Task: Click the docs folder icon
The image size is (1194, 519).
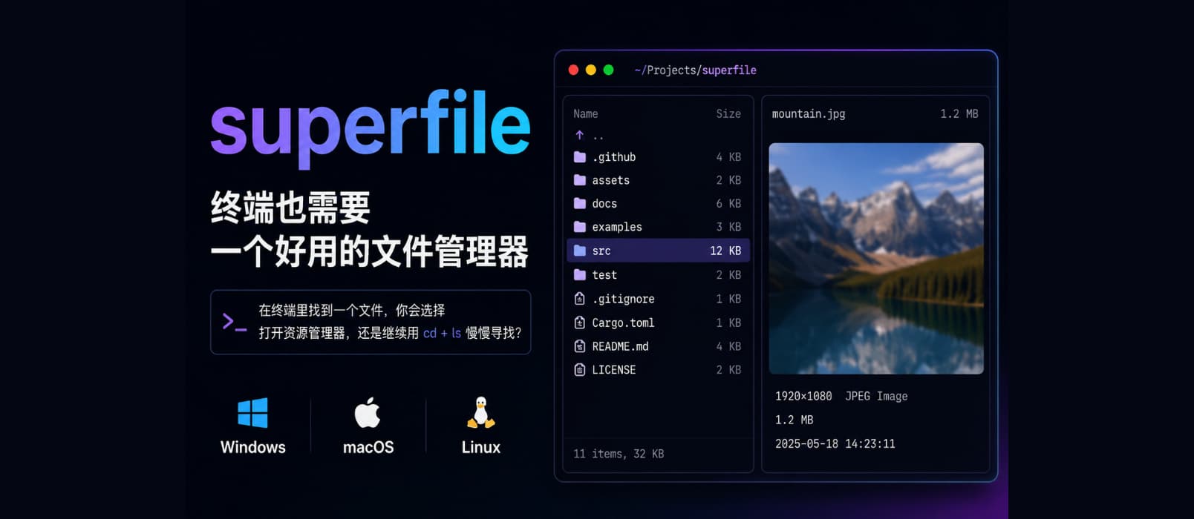Action: [580, 203]
